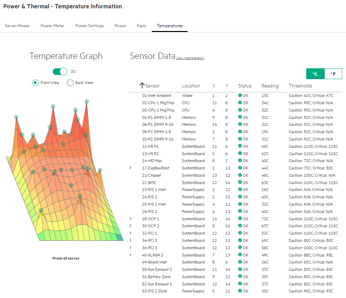Screen dimensions: 346x298
Task: Click OK status icon for 24-P/S 1
Action: 240,197
